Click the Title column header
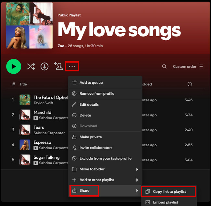This screenshot has height=206, width=211. (23, 84)
